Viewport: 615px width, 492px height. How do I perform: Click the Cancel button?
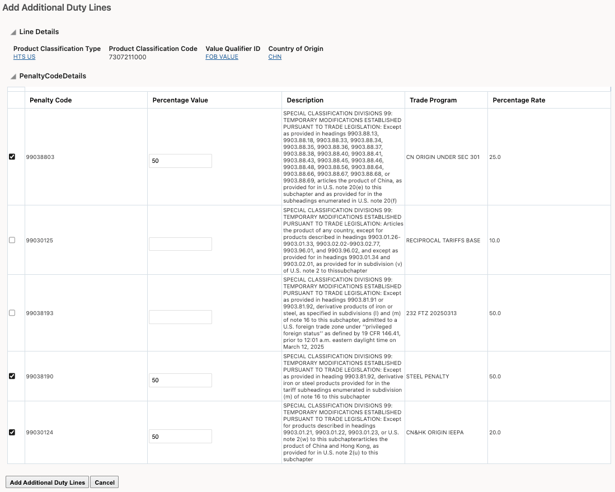104,482
